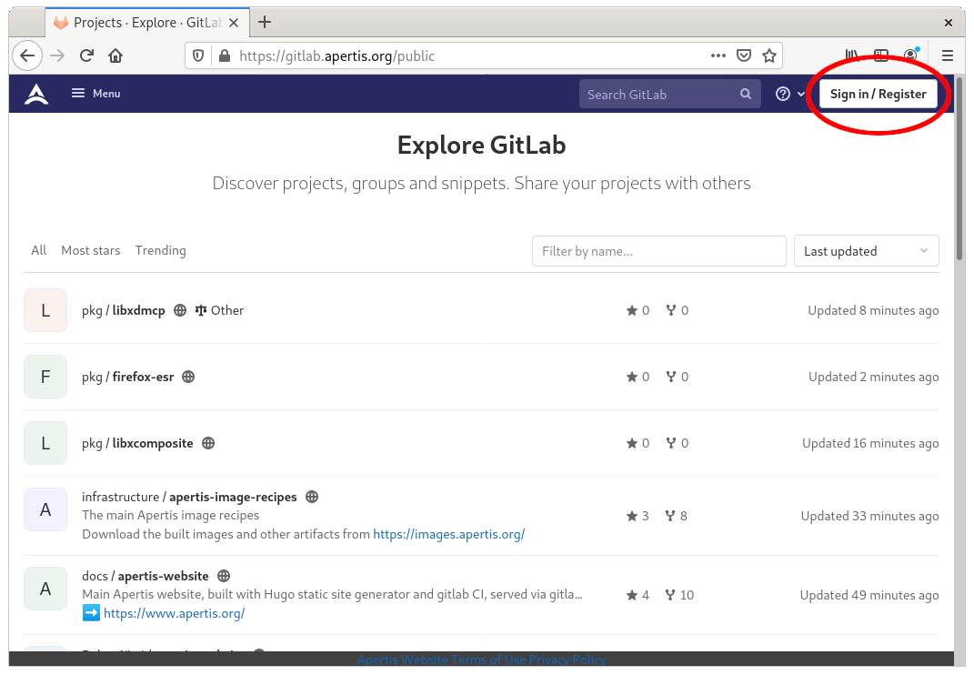Screen dimensions: 974x675
Task: Click the Sign in / Register button
Action: point(878,94)
